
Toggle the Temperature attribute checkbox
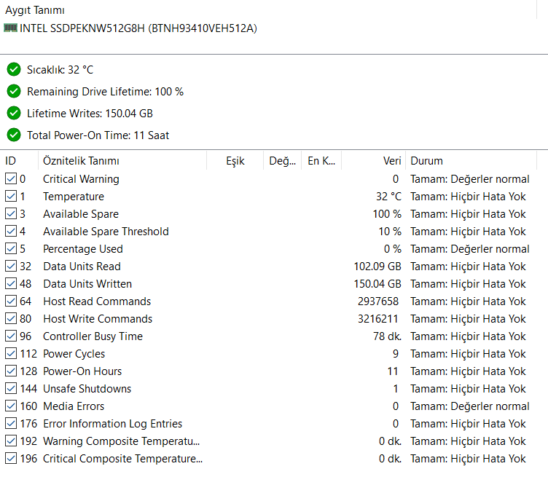pyautogui.click(x=11, y=197)
